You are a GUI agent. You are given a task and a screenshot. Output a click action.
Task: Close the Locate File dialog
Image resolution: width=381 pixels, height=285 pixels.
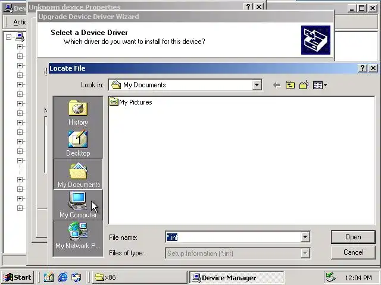(373, 68)
